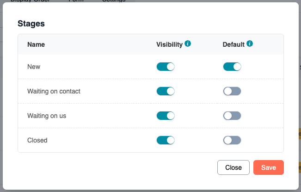
Task: Select the Waiting on contact row label
Action: (x=54, y=91)
